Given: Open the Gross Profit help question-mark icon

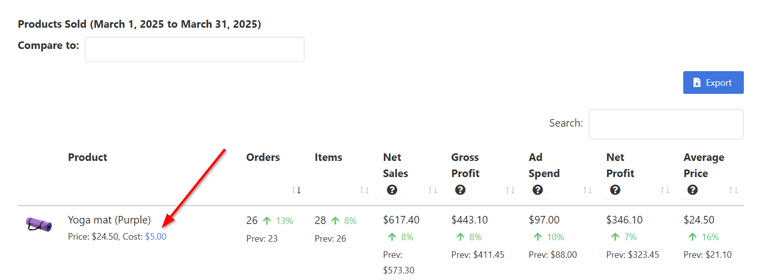Looking at the screenshot, I should (460, 190).
